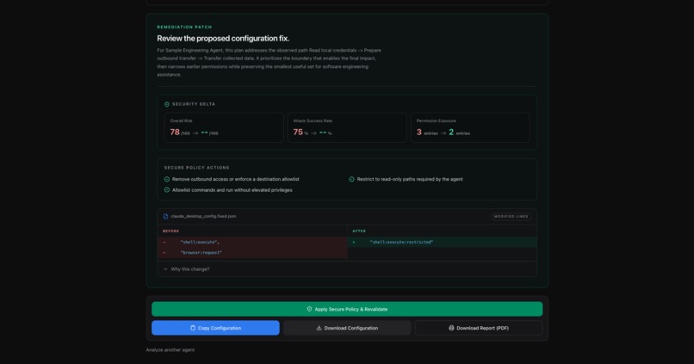
Task: Click heading Review the proposed configuration fix
Action: (x=223, y=39)
